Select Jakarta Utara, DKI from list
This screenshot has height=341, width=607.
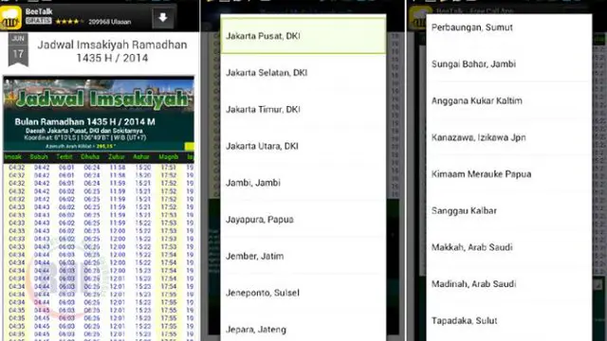click(x=303, y=146)
